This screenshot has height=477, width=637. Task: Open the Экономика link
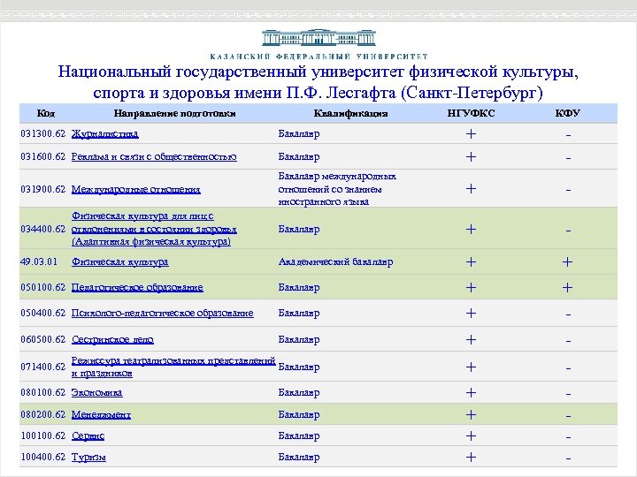(x=96, y=392)
